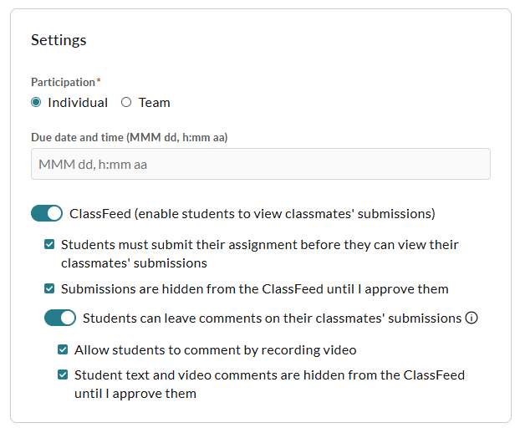
Task: Click 'Students can leave comments' label text
Action: pyautogui.click(x=272, y=318)
